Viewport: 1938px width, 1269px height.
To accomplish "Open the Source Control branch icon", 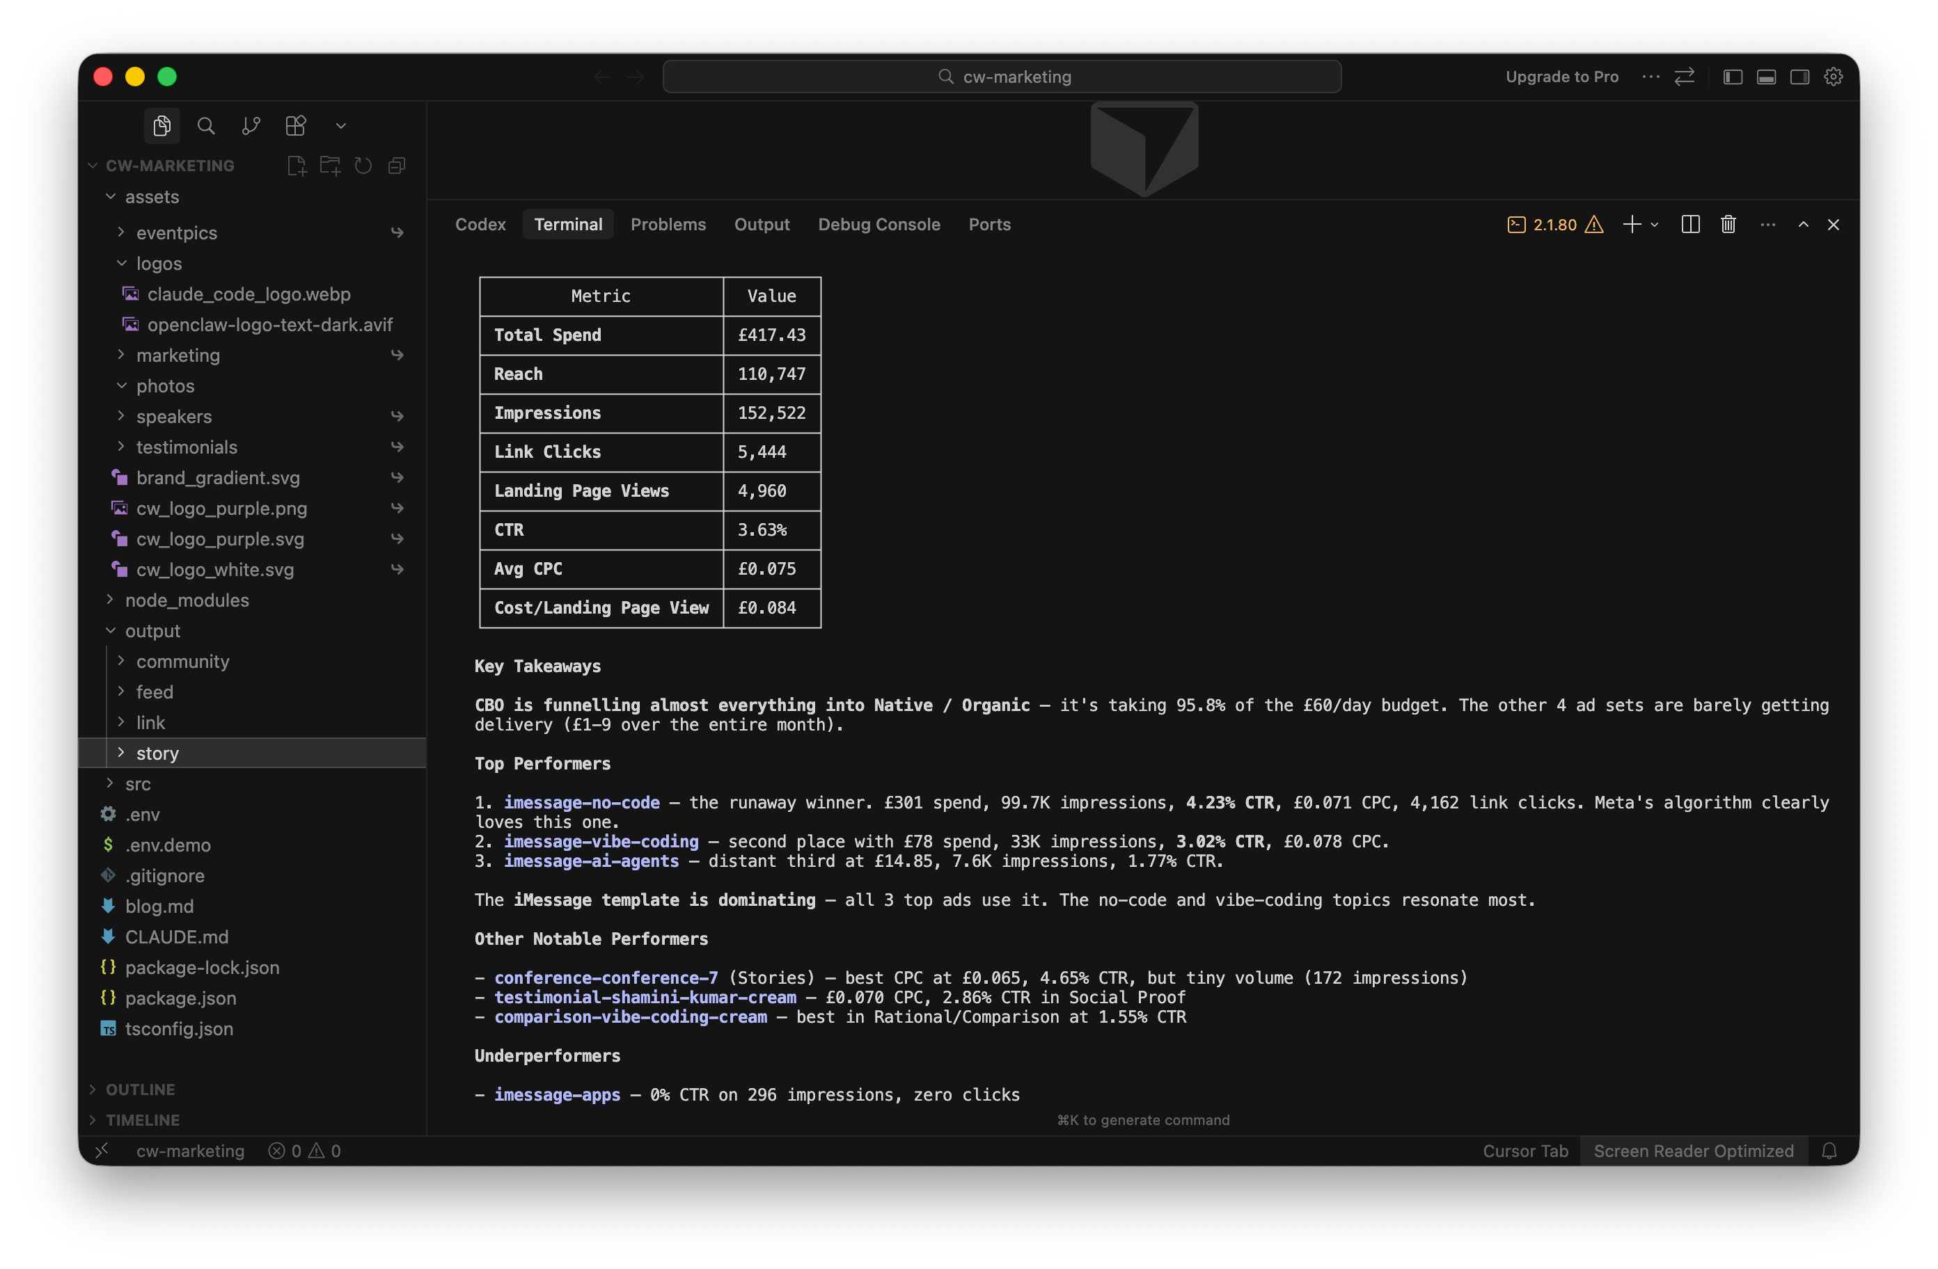I will coord(251,125).
